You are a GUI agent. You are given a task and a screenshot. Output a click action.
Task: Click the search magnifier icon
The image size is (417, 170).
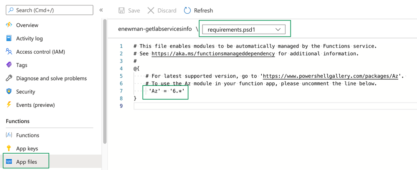[11, 10]
